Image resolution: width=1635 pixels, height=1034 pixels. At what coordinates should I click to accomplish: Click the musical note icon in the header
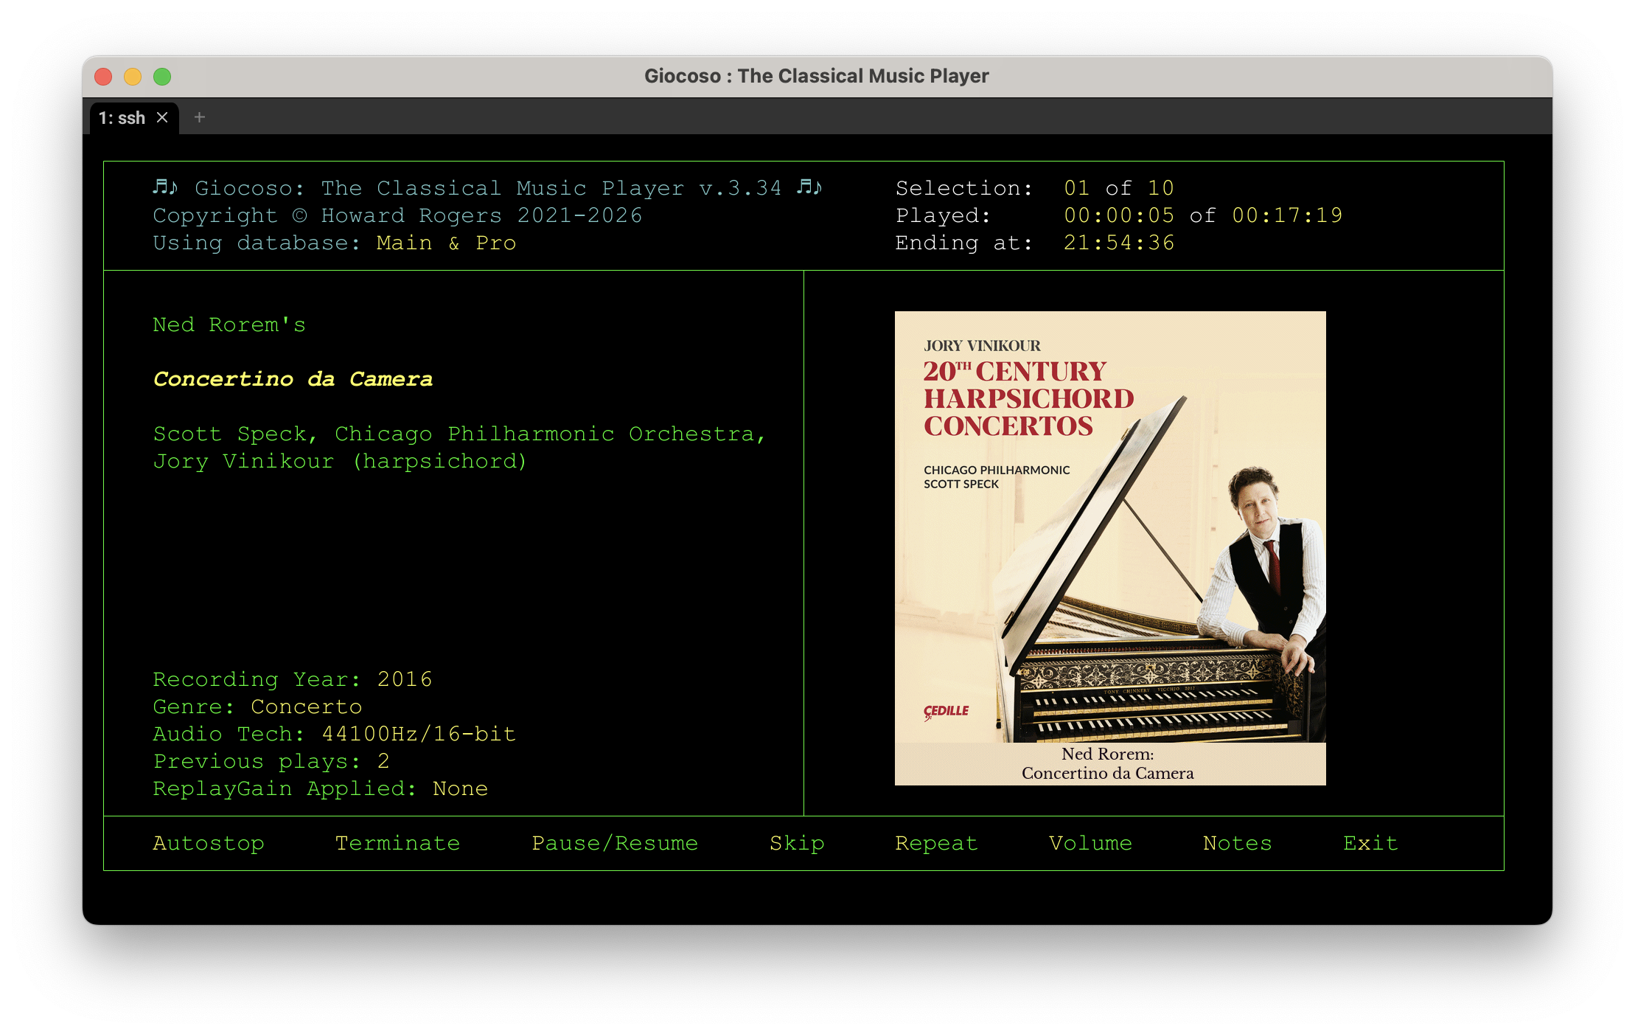pyautogui.click(x=164, y=187)
